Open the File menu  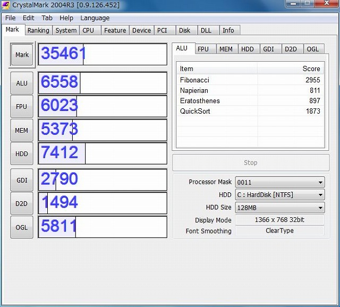click(11, 18)
